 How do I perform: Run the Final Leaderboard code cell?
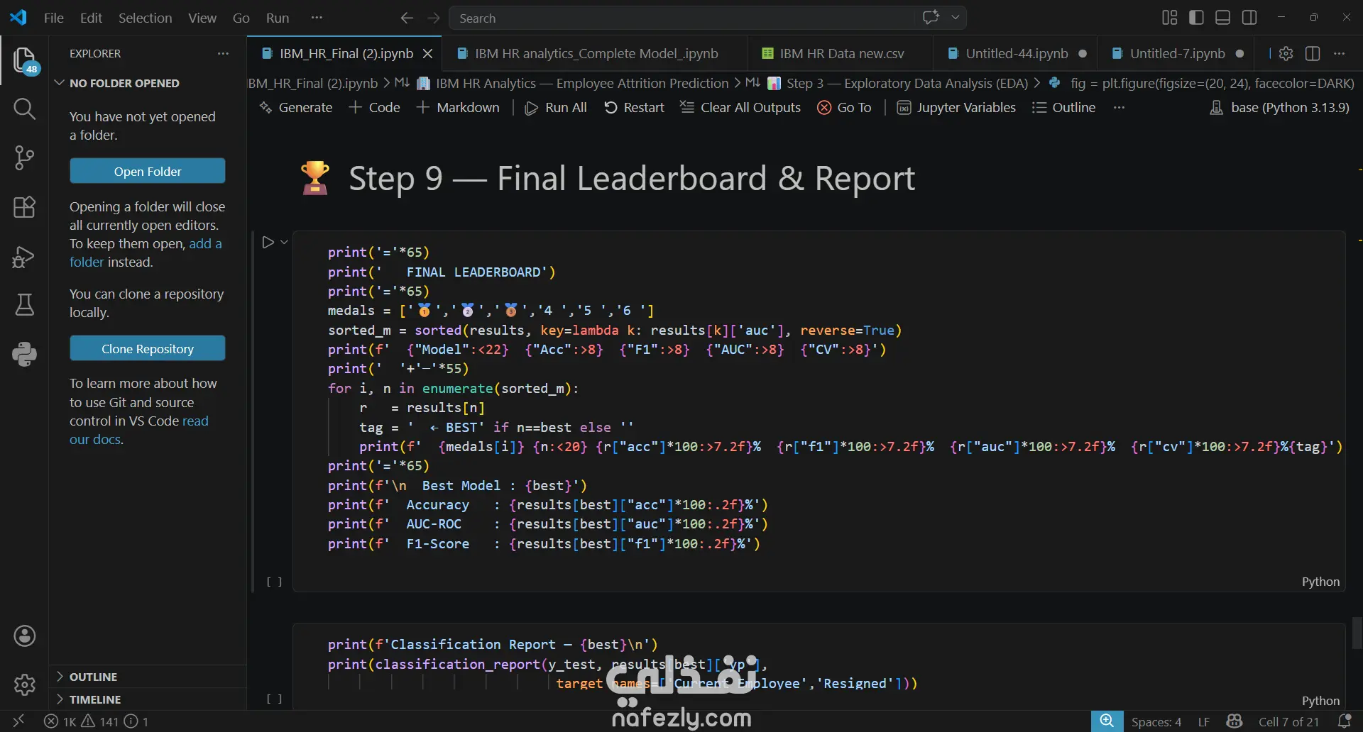point(268,243)
